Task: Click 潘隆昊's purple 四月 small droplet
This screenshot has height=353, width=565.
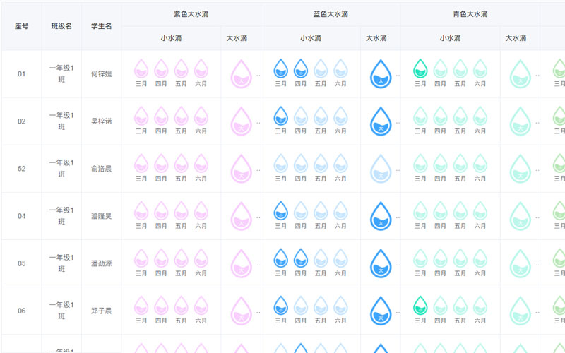Action: 162,210
